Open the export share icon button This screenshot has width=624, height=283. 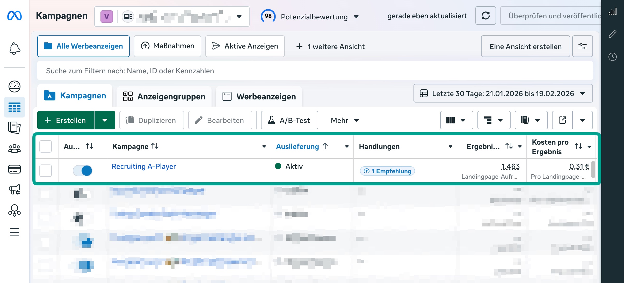[562, 120]
